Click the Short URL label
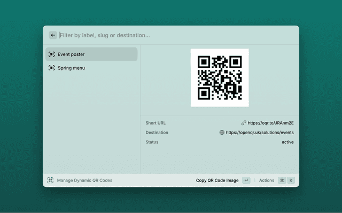342x213 pixels. click(x=156, y=123)
